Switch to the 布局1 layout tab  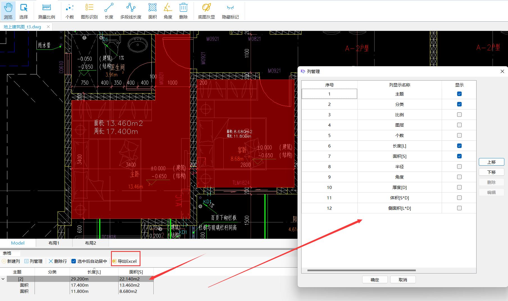tap(54, 243)
